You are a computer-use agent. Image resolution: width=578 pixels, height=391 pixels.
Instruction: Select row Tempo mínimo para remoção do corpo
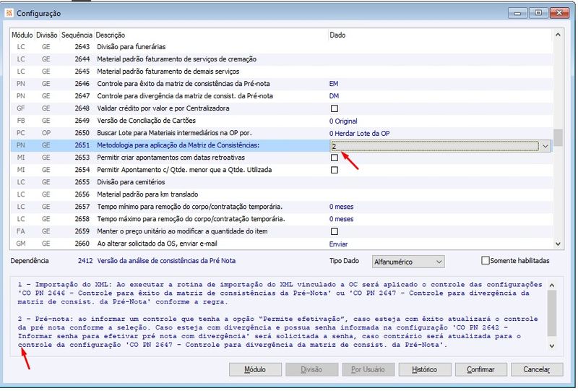tap(281, 207)
